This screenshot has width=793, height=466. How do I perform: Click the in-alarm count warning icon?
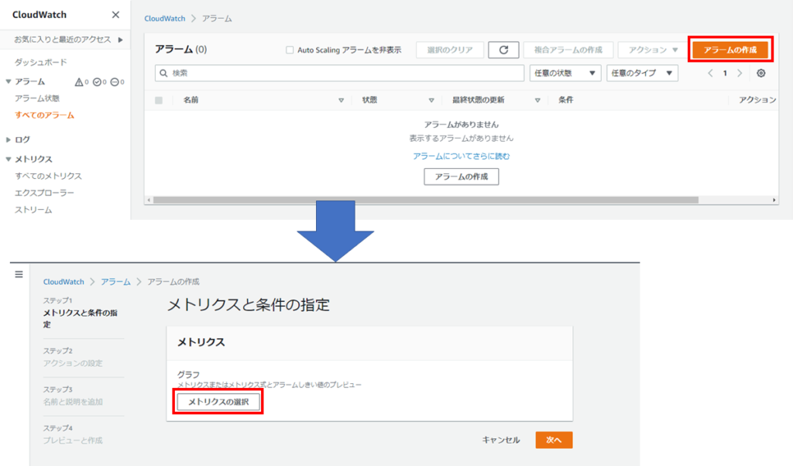79,82
